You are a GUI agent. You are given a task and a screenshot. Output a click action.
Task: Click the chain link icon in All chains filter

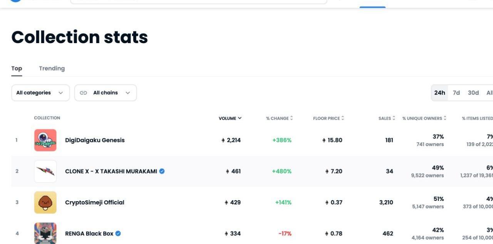(83, 93)
